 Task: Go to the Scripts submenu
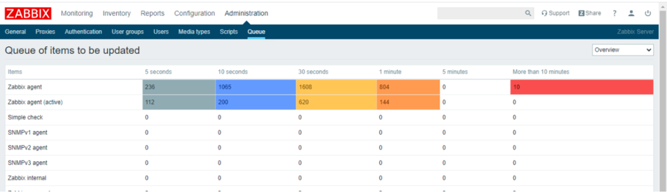(229, 32)
